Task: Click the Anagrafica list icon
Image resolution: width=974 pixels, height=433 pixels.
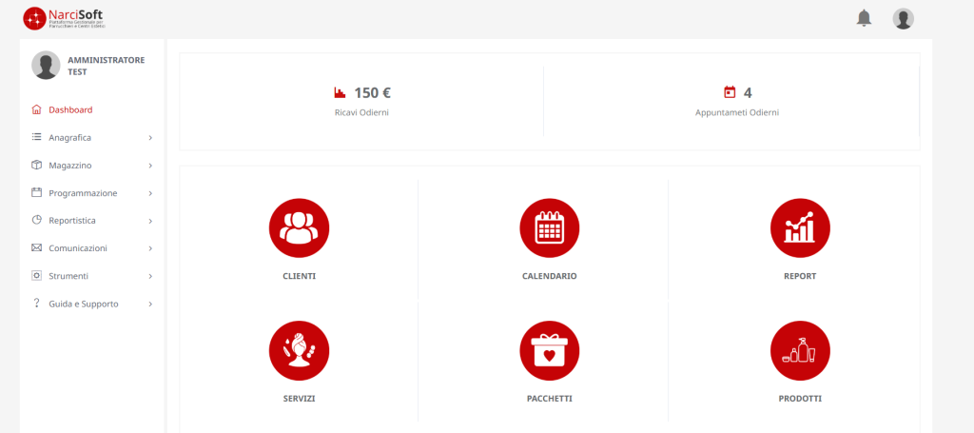Action: pos(36,137)
